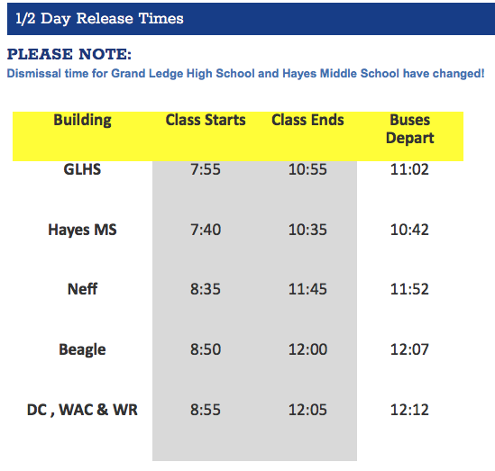
Task: Click the 1/2 Day Release Times header
Action: coord(99,19)
